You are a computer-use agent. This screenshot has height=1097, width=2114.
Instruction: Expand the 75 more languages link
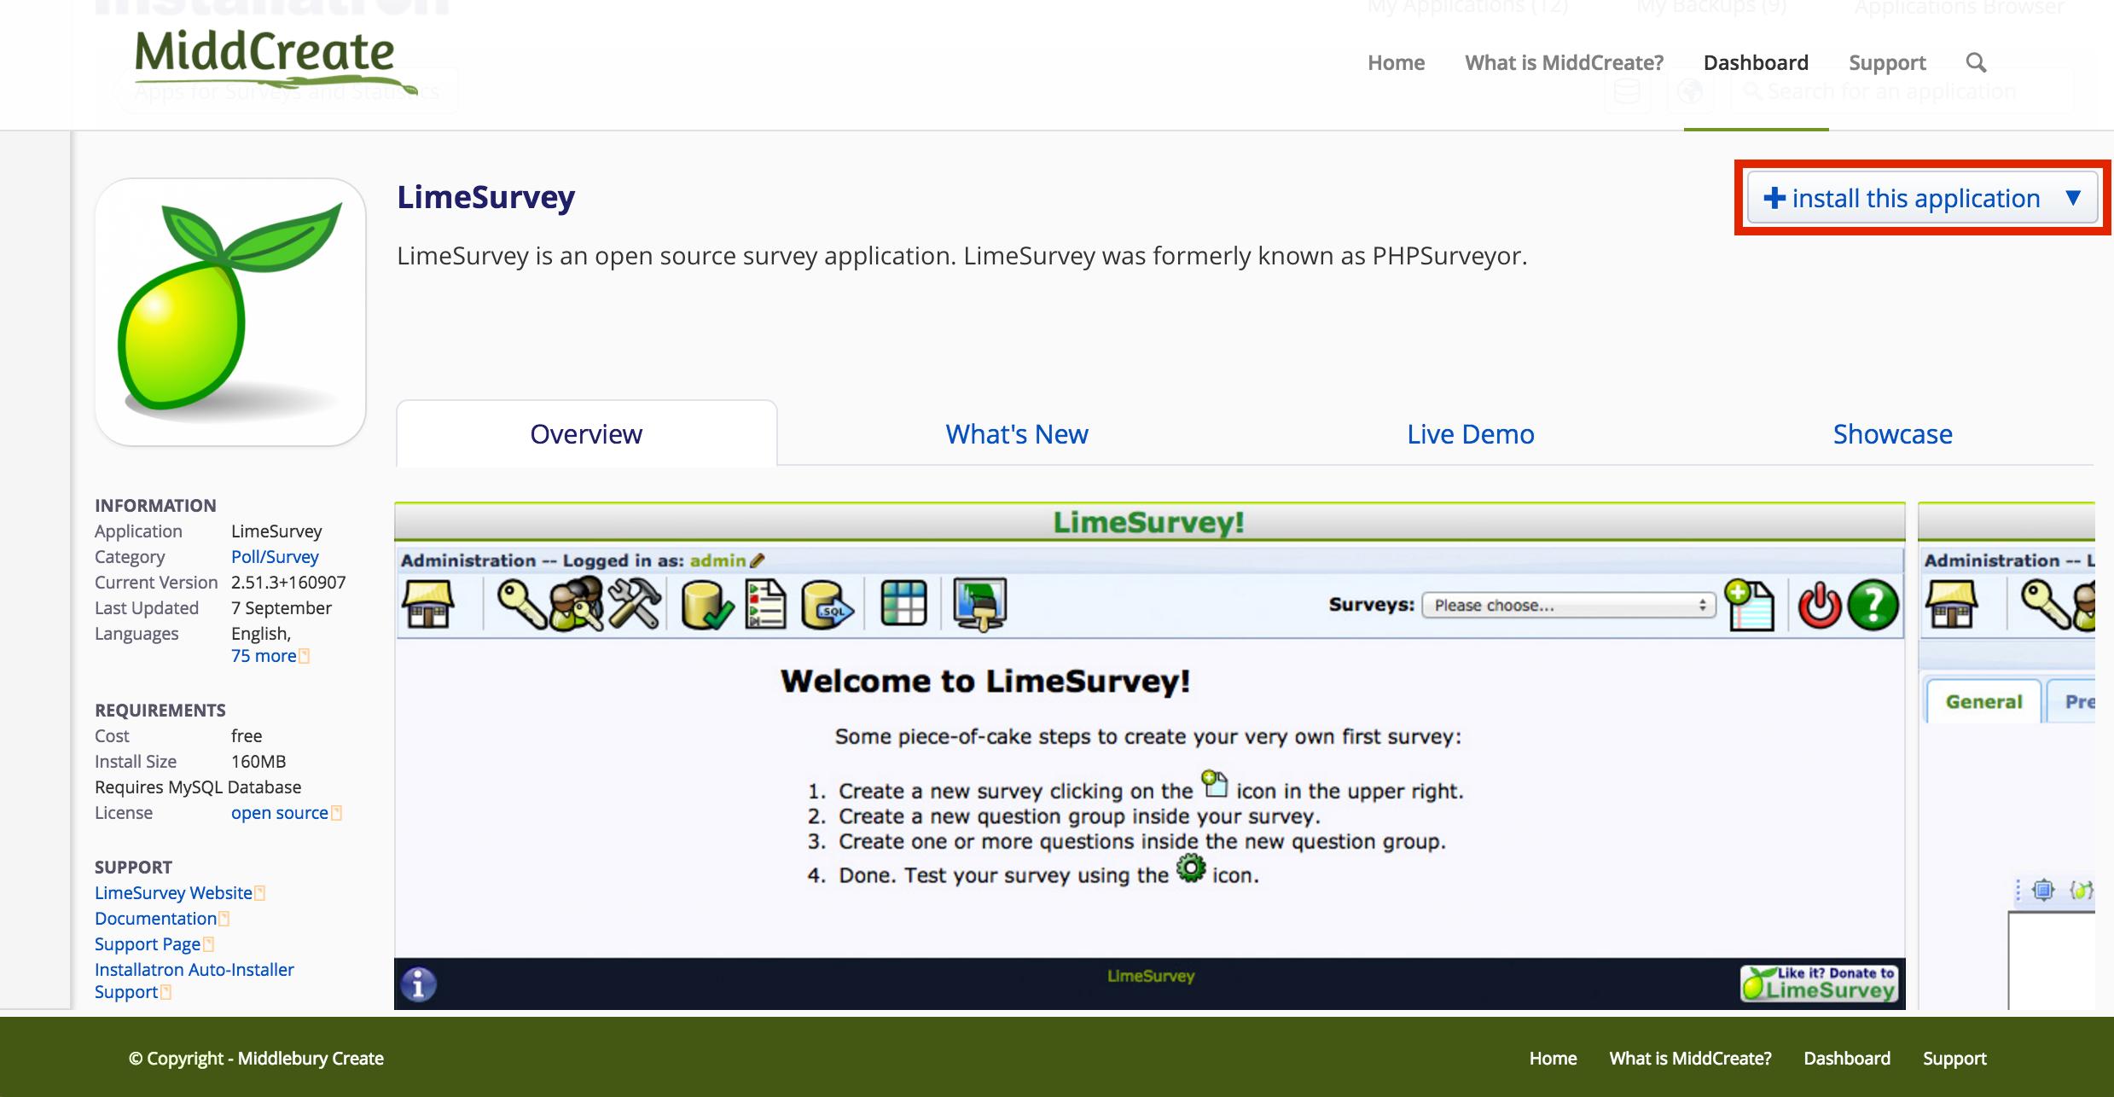(x=264, y=656)
